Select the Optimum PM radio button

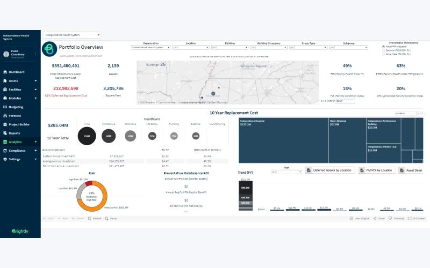[x=383, y=50]
